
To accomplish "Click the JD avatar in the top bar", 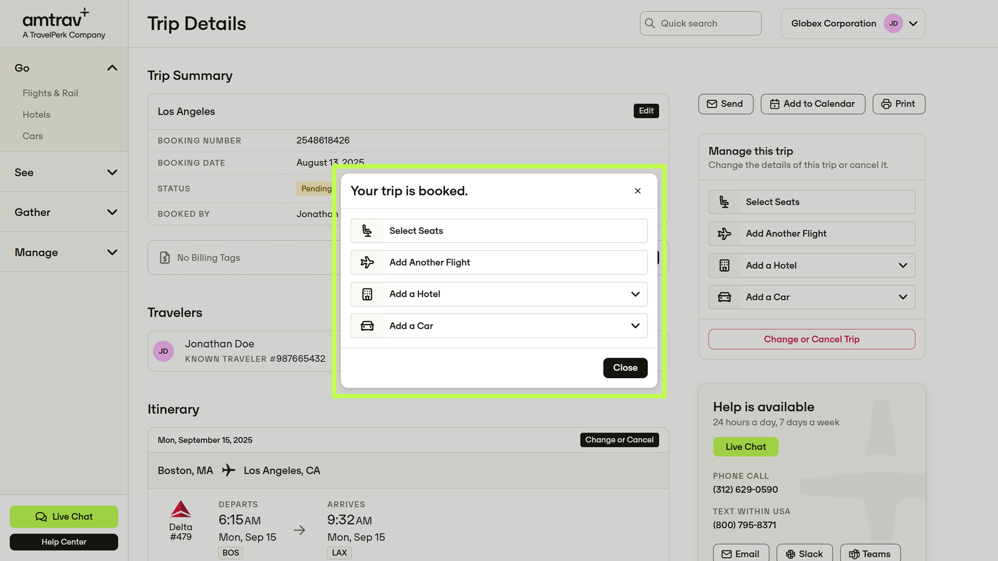I will (893, 23).
